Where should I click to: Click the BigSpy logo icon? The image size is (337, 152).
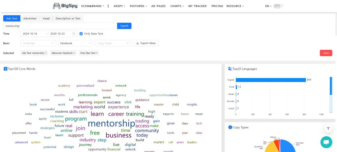56,6
